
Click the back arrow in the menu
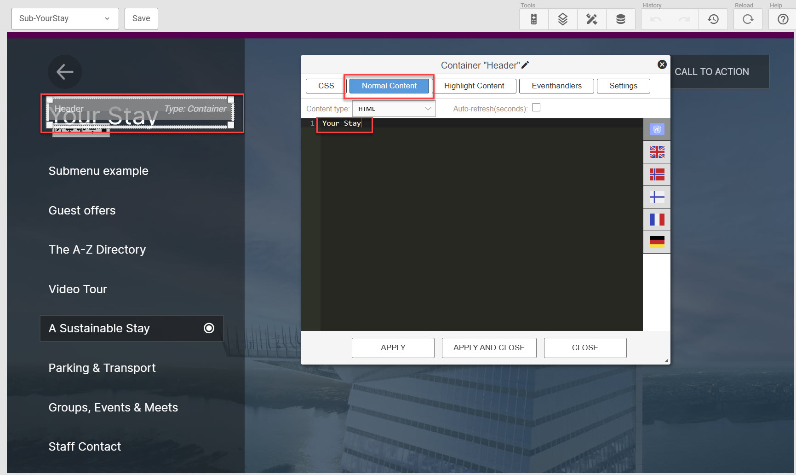pos(65,72)
